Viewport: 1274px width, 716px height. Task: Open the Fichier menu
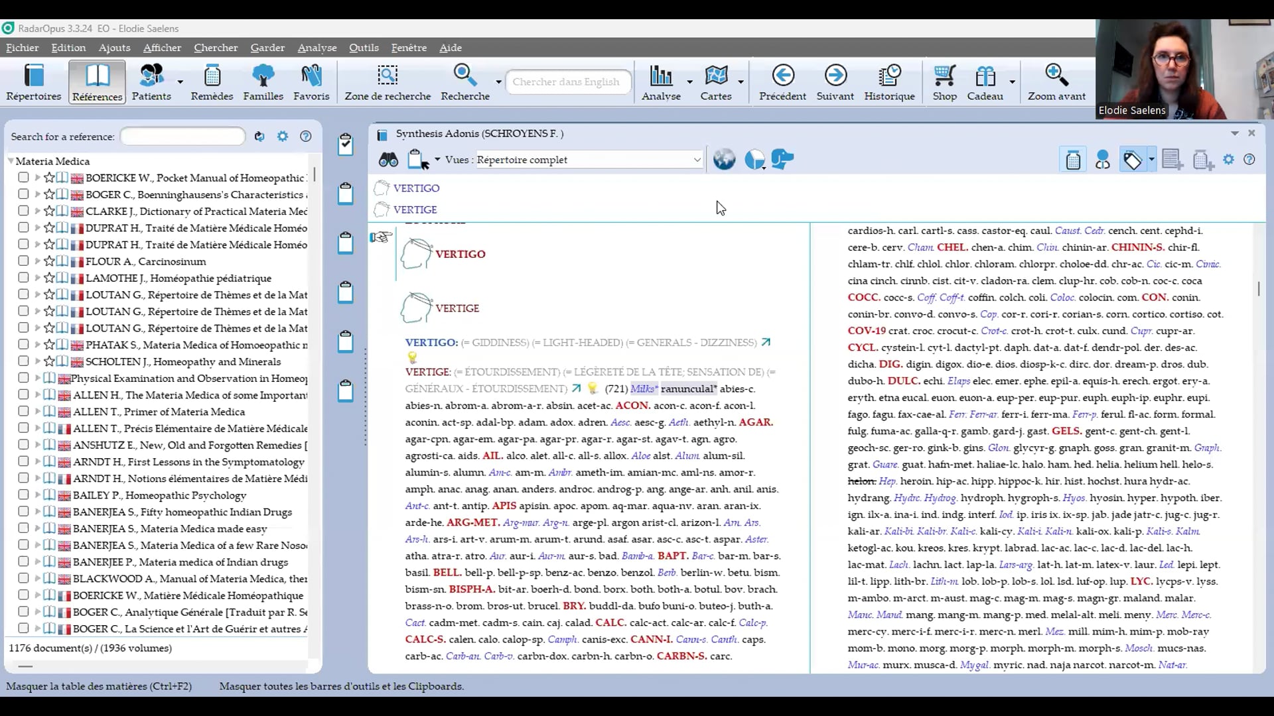(23, 48)
